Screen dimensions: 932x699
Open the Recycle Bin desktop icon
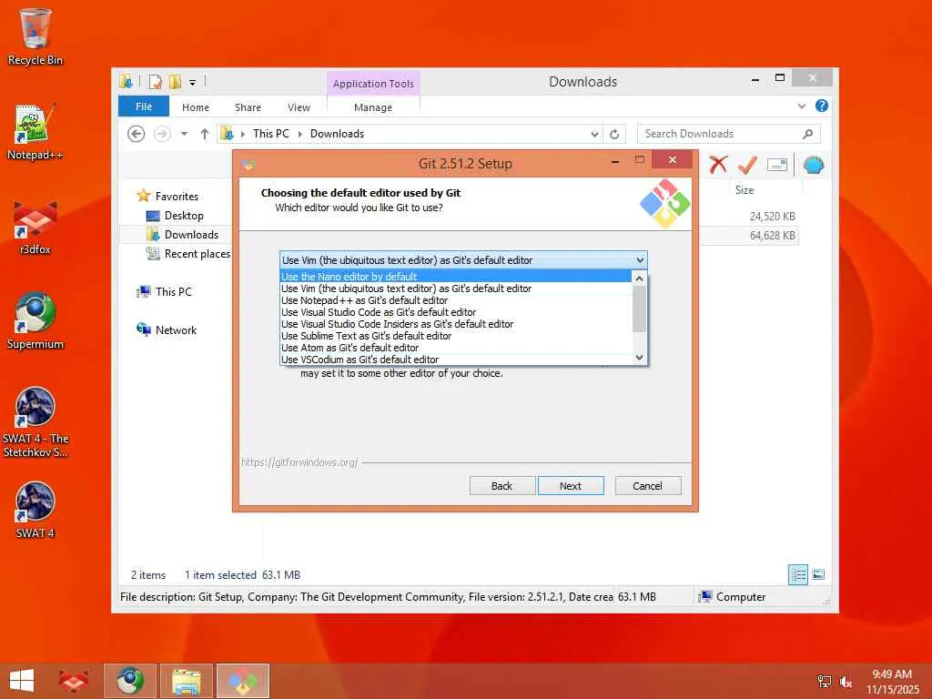click(x=35, y=35)
